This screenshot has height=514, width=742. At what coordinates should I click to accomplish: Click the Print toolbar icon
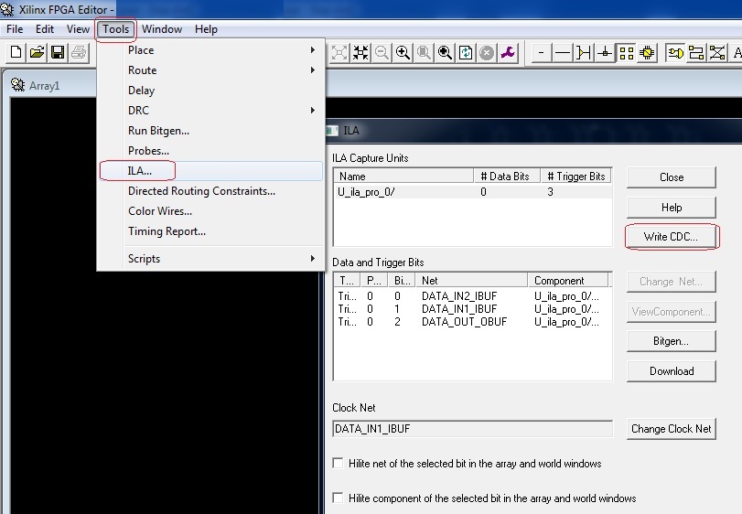[79, 53]
